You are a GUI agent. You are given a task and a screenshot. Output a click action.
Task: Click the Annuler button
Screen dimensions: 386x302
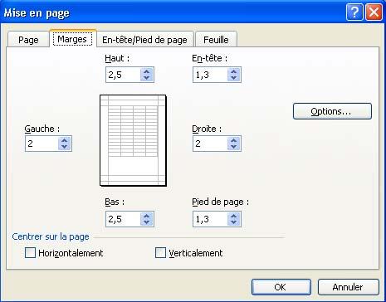coord(348,287)
